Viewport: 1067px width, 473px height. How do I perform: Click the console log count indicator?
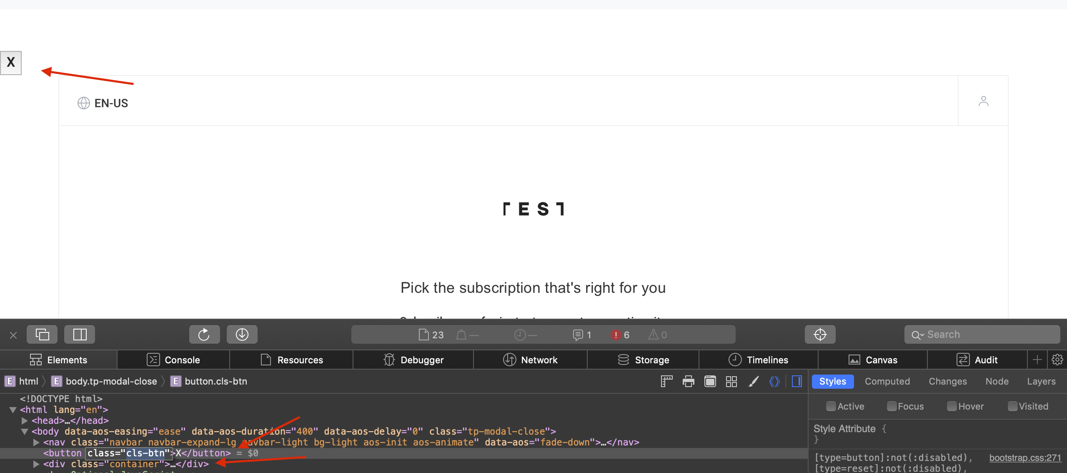[582, 335]
